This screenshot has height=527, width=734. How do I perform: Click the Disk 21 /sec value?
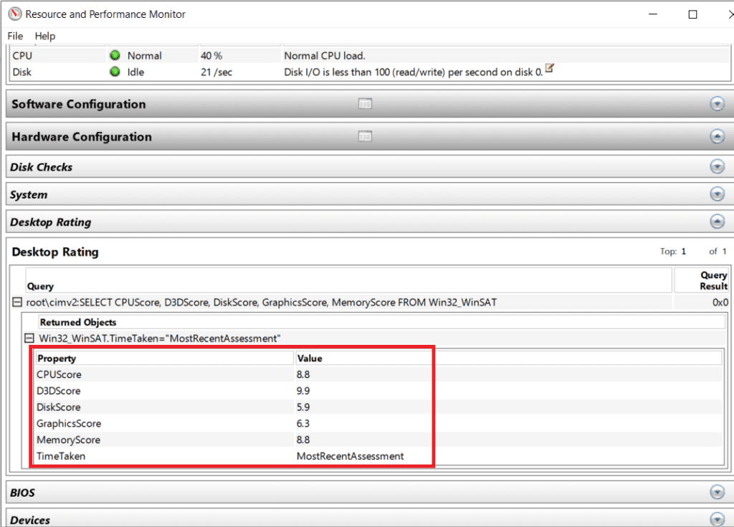(x=216, y=72)
